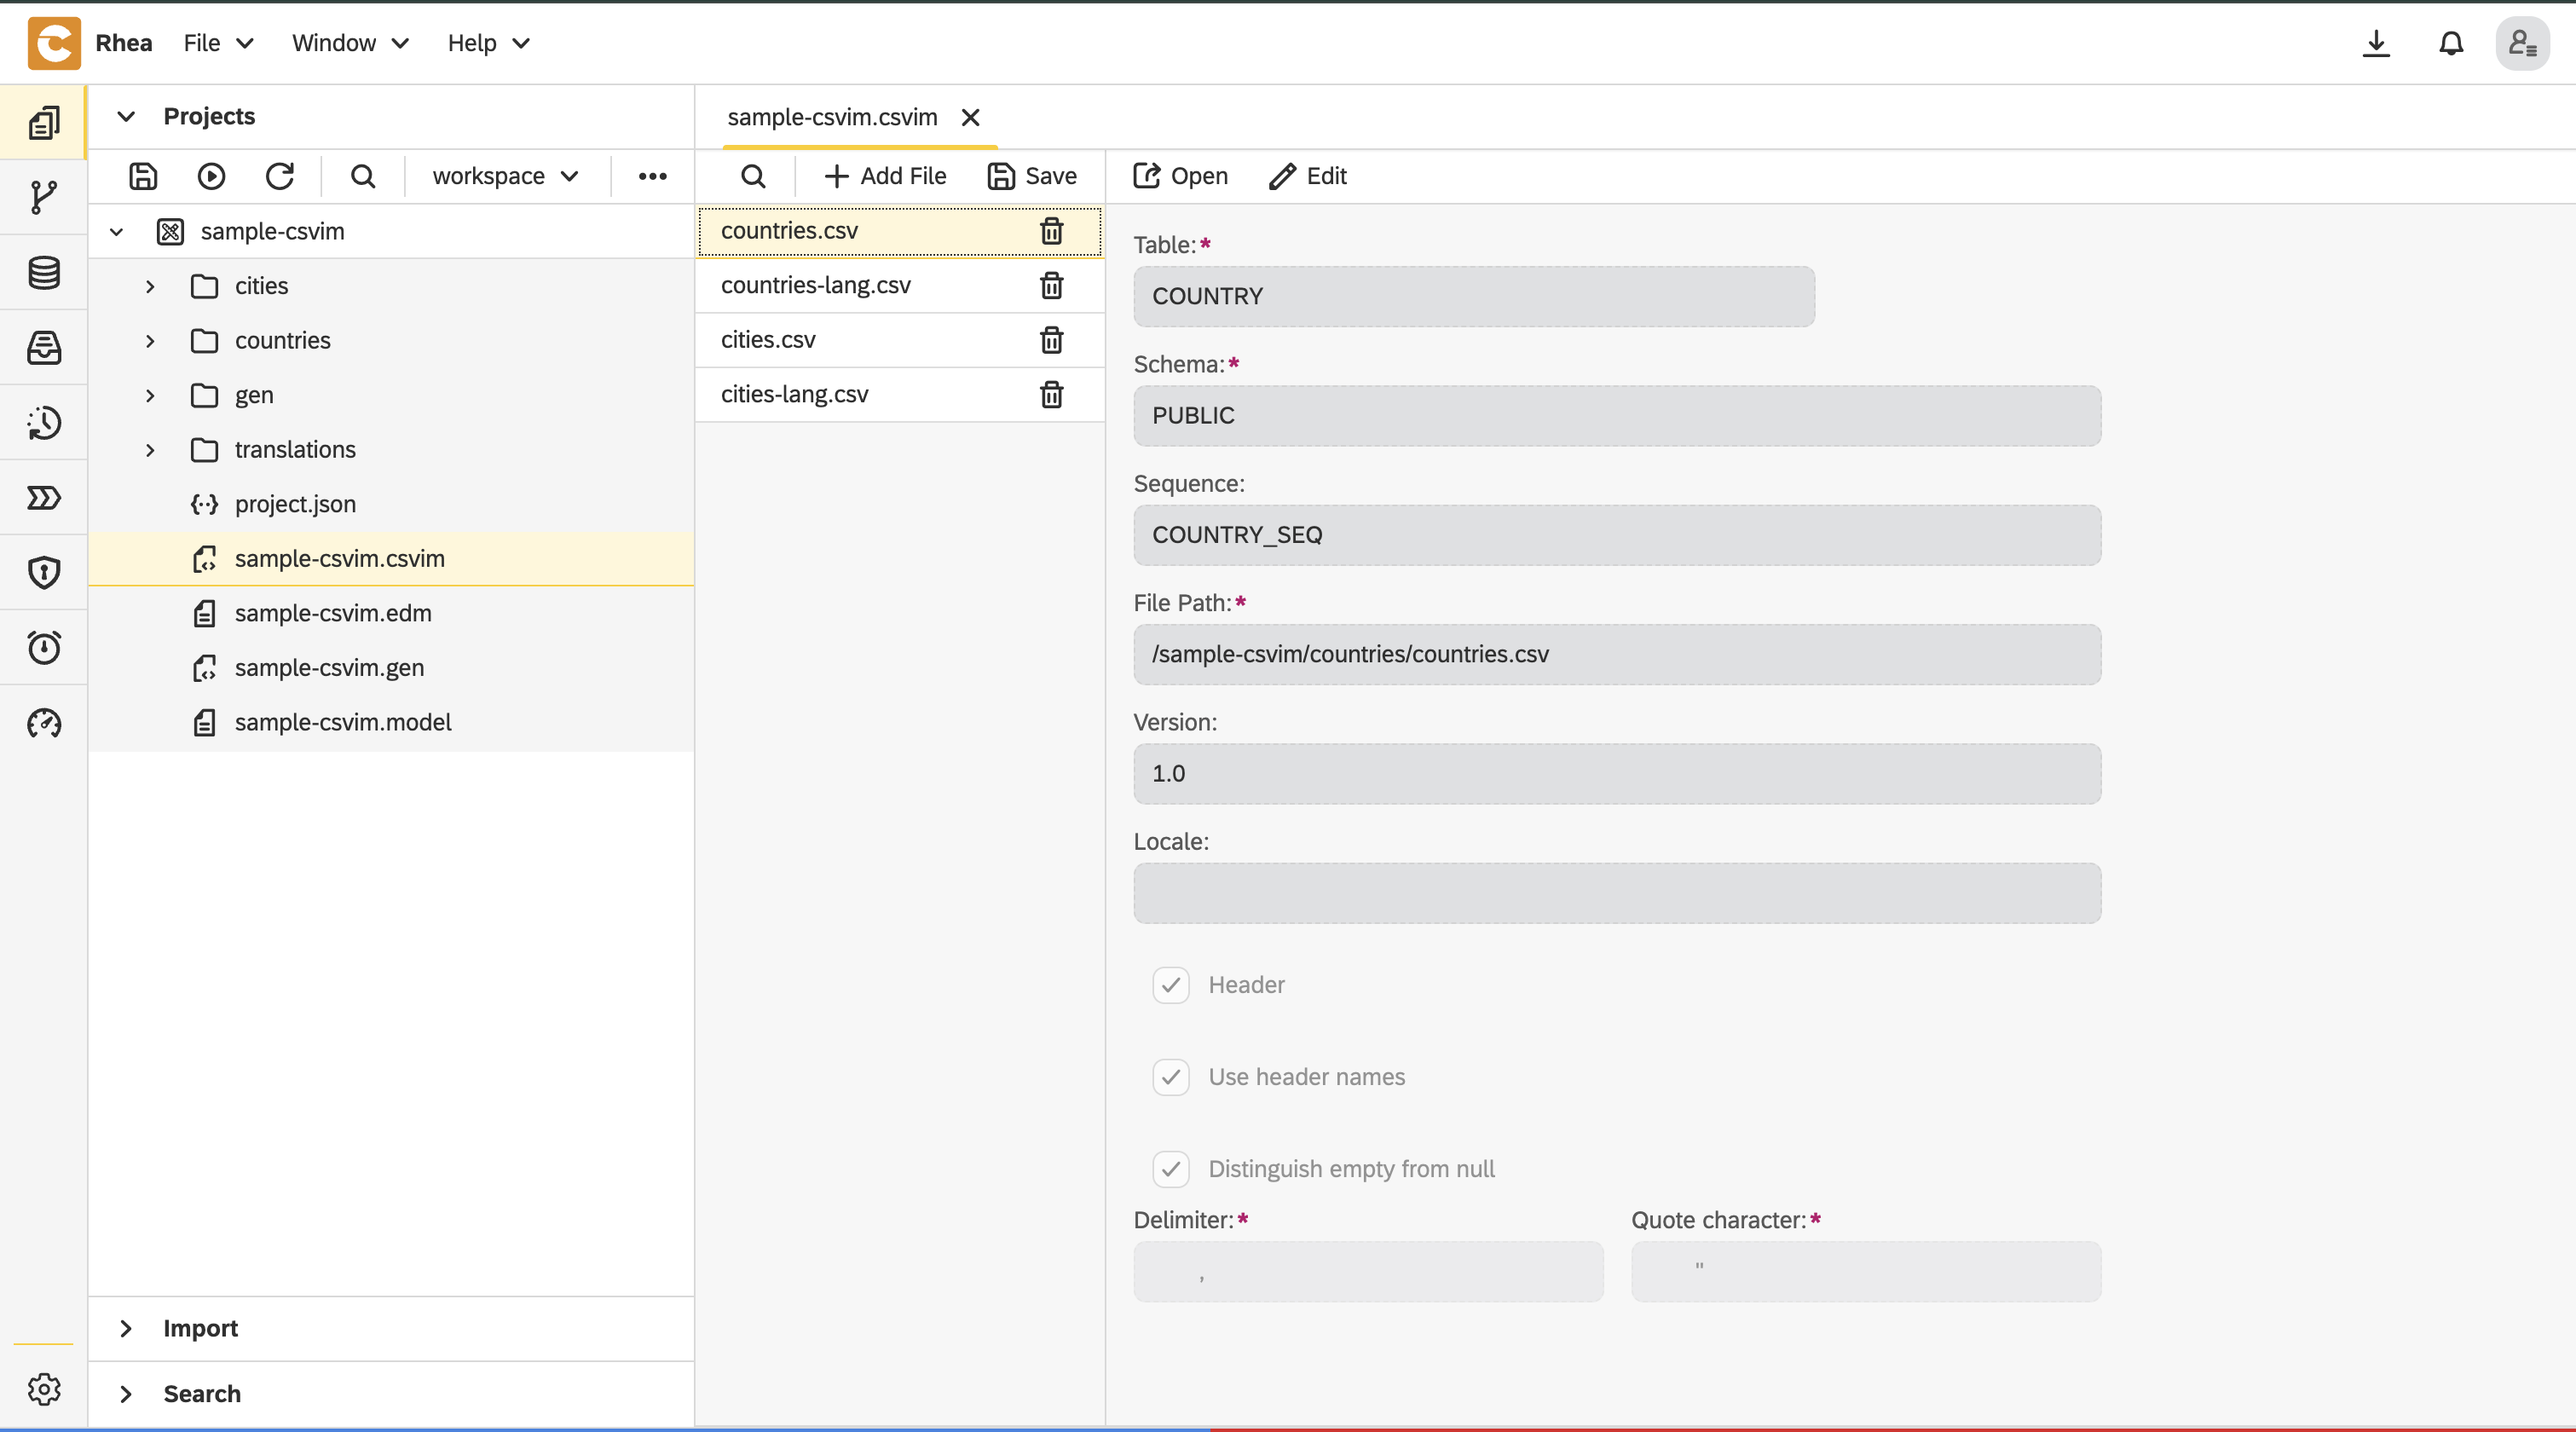Click the download icon in header

(x=2376, y=43)
